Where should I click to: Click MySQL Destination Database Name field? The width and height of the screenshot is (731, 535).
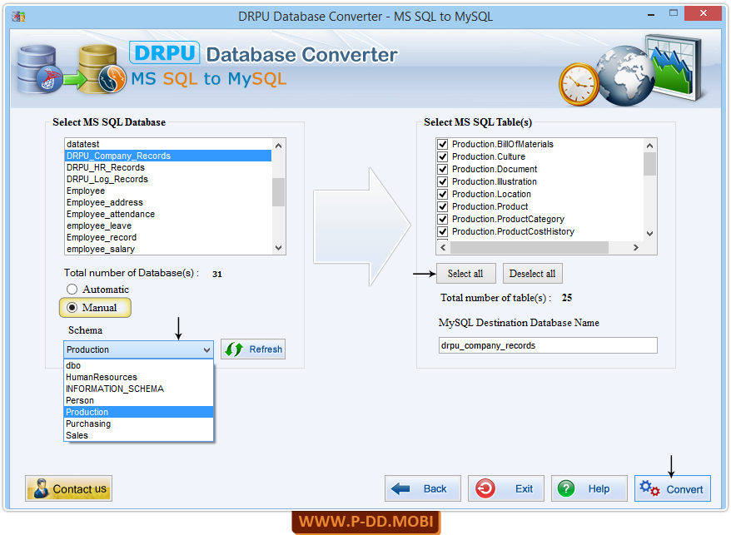548,345
